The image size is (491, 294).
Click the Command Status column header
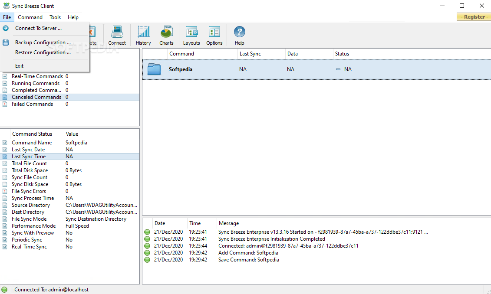(37, 134)
